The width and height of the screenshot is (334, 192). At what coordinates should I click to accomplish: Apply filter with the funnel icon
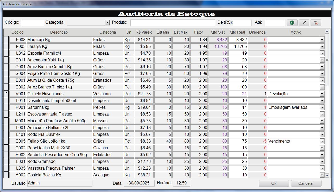304,23
